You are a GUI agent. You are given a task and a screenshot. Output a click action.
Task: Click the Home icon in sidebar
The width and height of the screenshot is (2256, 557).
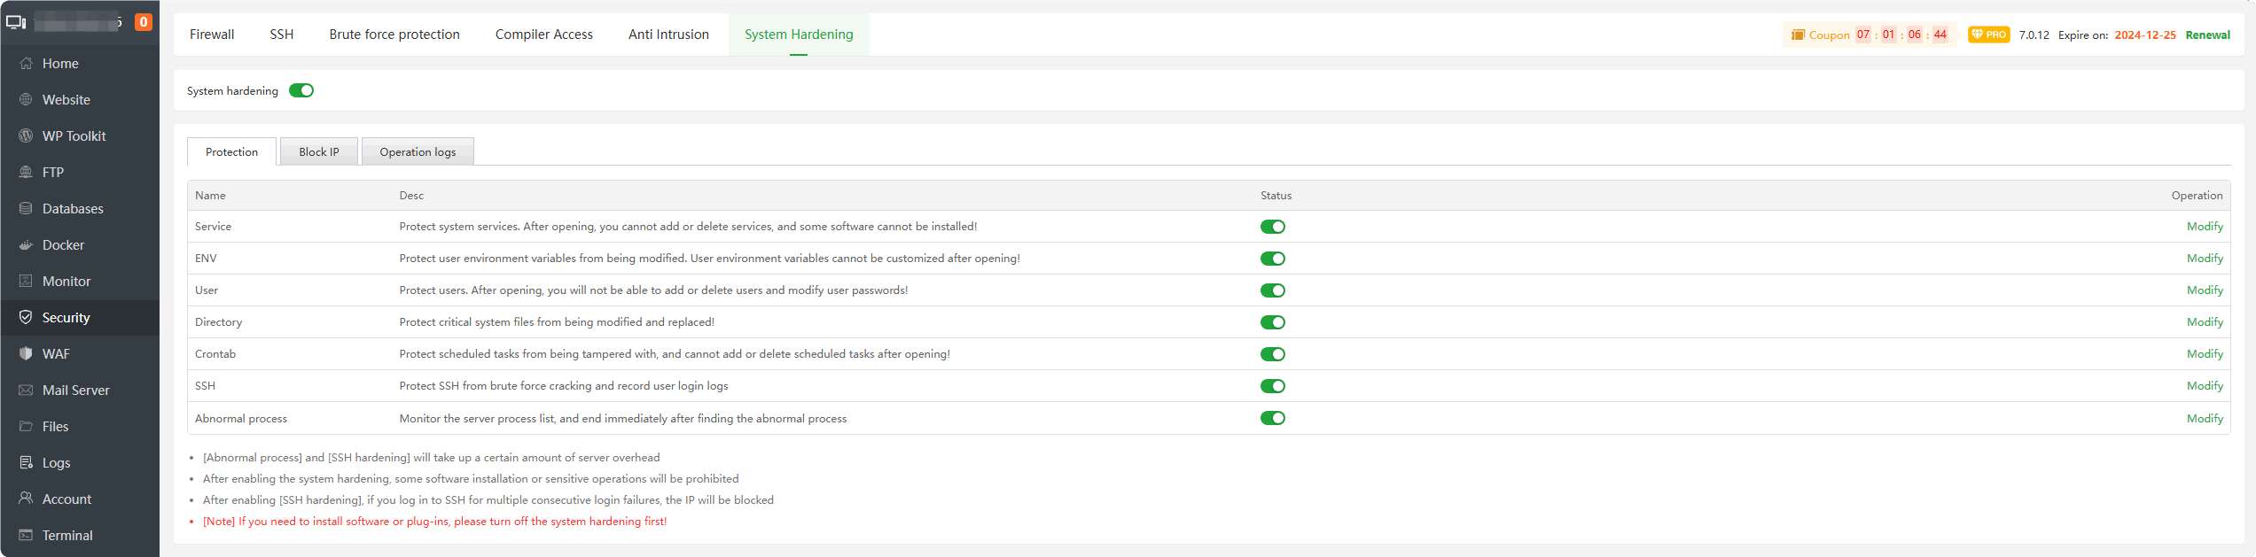point(26,64)
